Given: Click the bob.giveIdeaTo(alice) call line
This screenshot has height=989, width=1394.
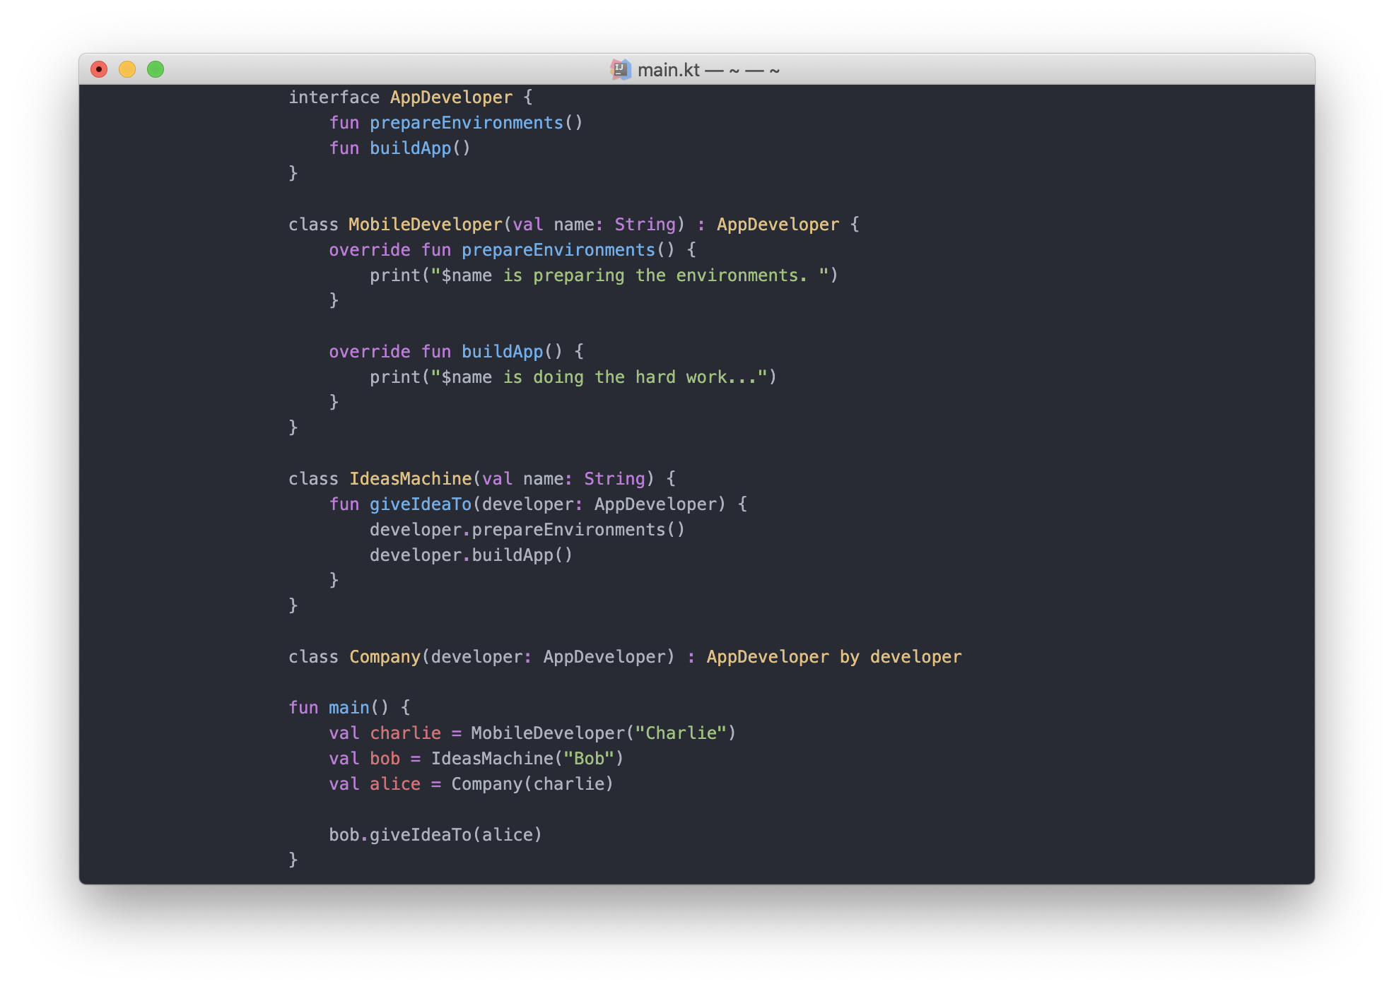Looking at the screenshot, I should coord(435,835).
